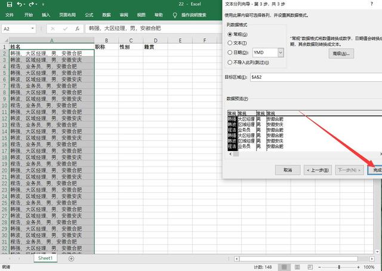Click the formula bar cancel X icon
The height and width of the screenshot is (271, 382).
(53, 29)
